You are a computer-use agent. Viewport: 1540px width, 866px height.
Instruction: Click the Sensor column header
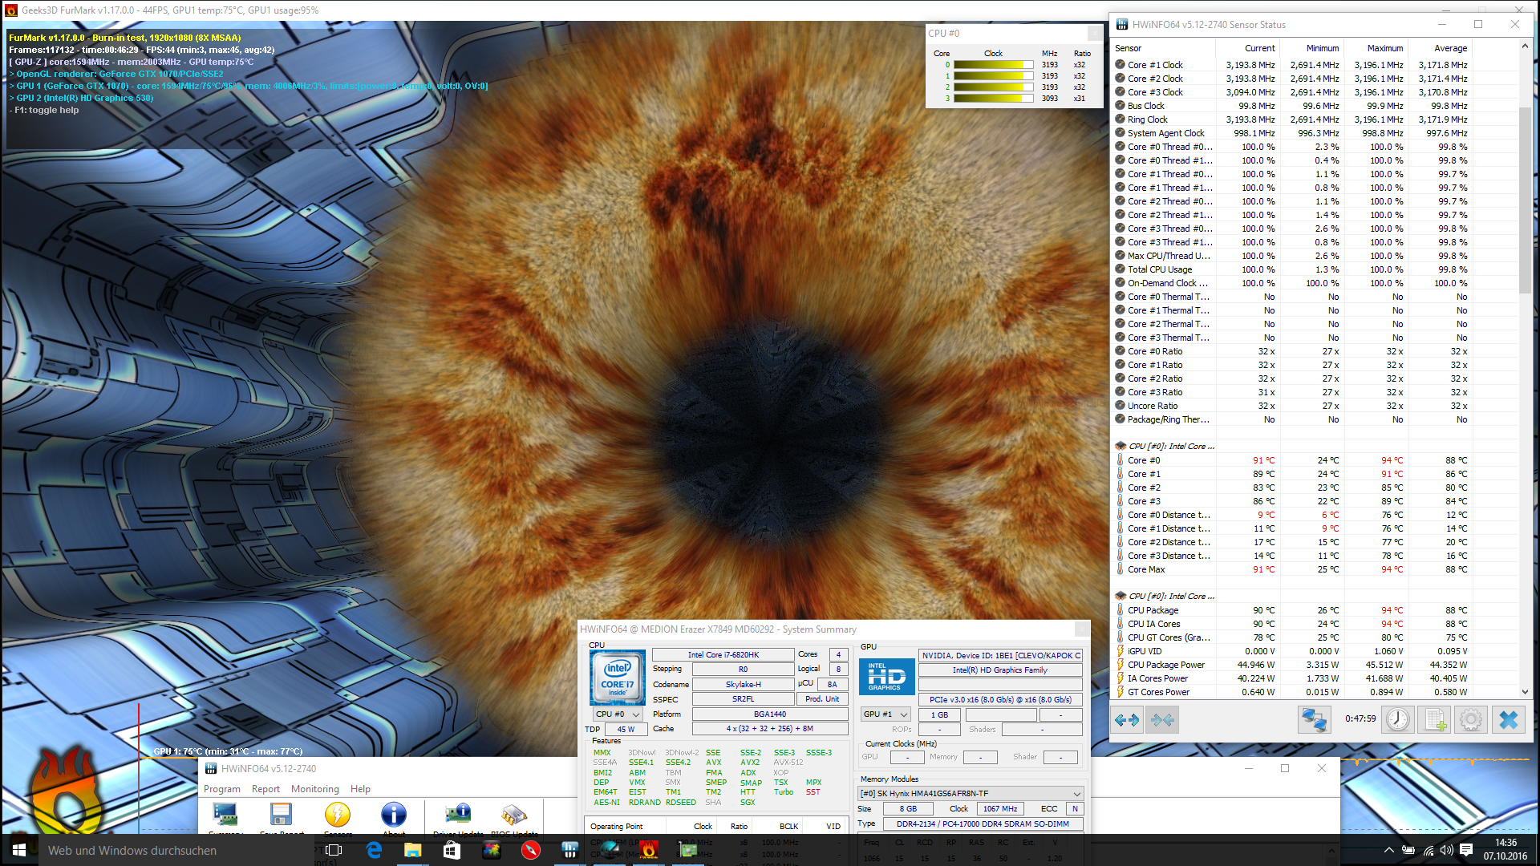click(1164, 48)
